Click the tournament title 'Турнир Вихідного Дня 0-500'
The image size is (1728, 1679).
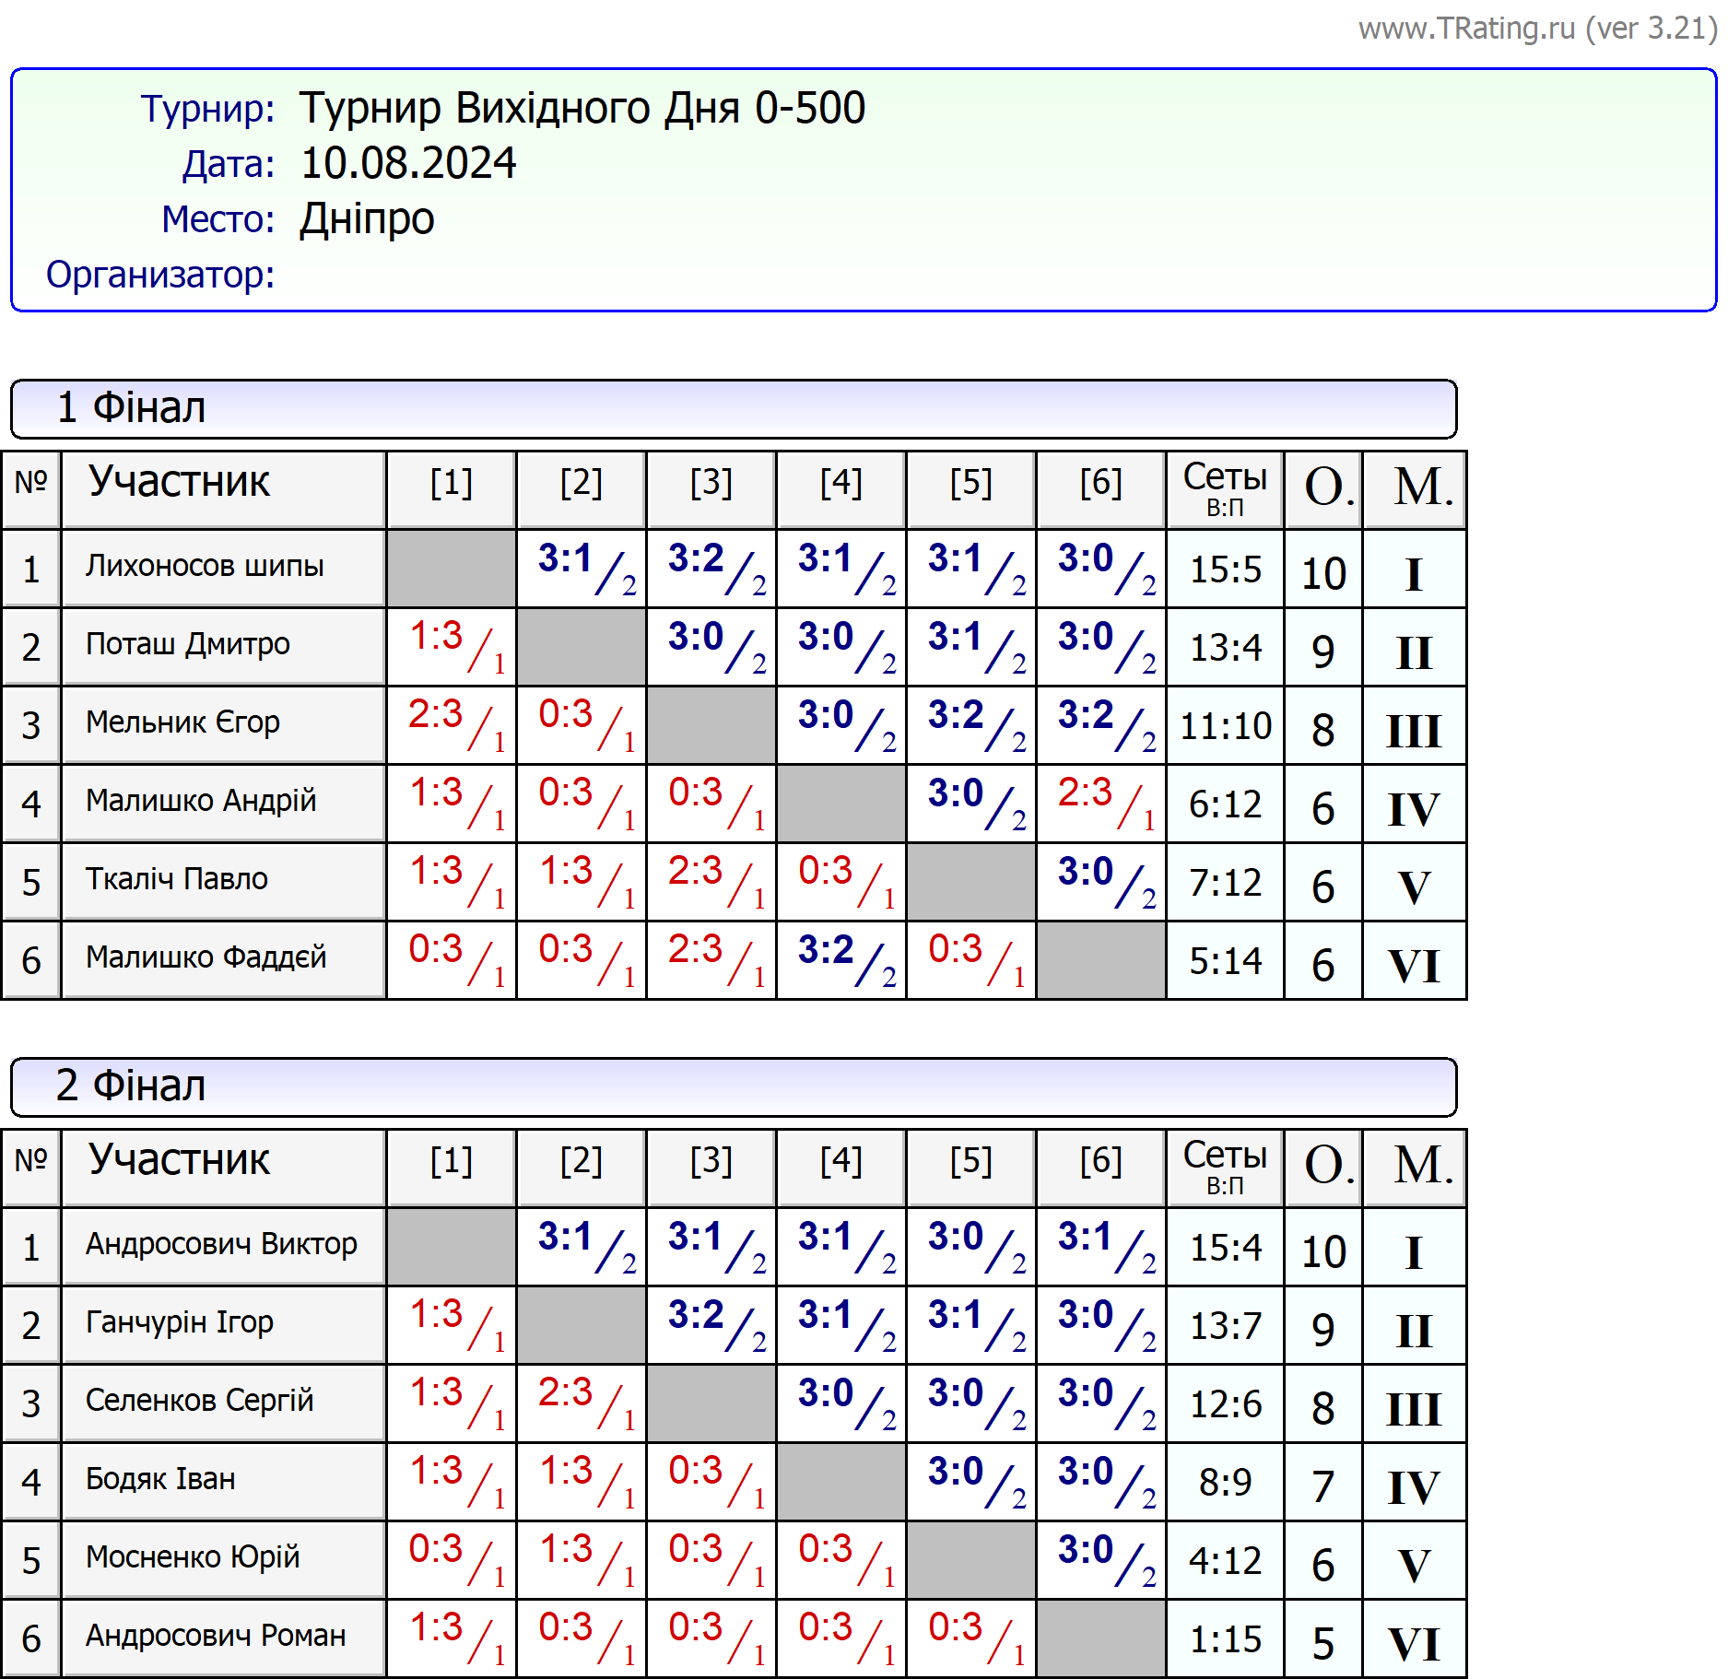pyautogui.click(x=582, y=108)
